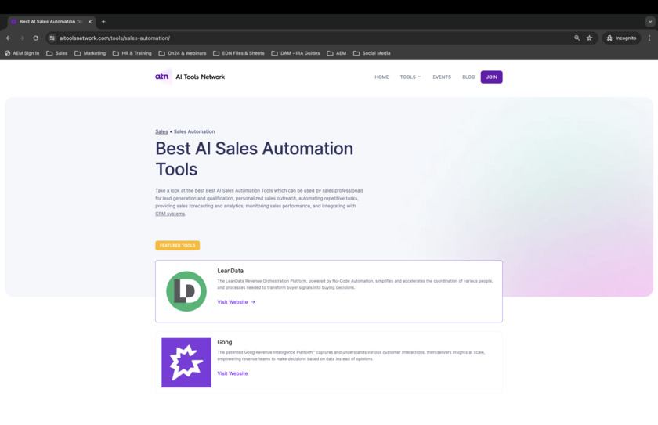
Task: Click the Sales Automation breadcrumb text
Action: click(194, 131)
